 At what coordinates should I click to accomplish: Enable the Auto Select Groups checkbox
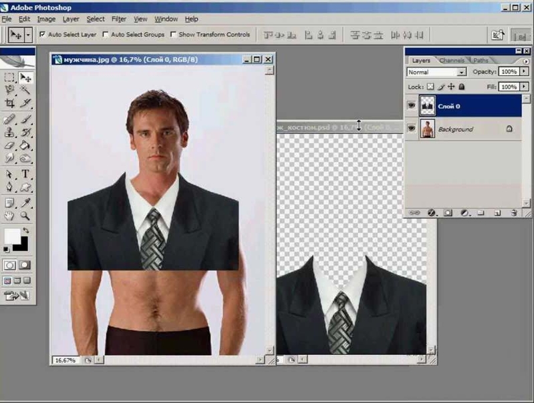coord(106,34)
